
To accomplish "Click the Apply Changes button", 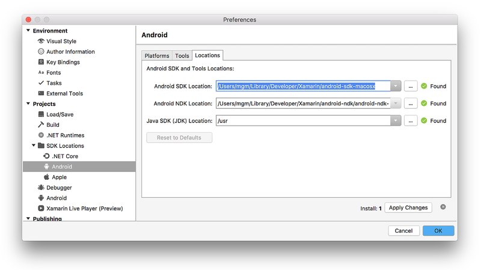I will pos(408,207).
